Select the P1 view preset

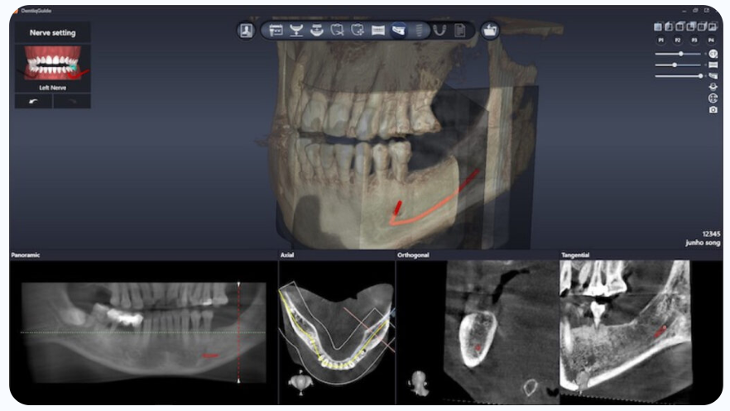click(x=660, y=40)
